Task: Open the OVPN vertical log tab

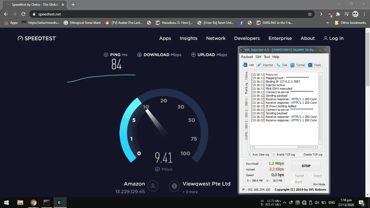Action: coord(246,136)
